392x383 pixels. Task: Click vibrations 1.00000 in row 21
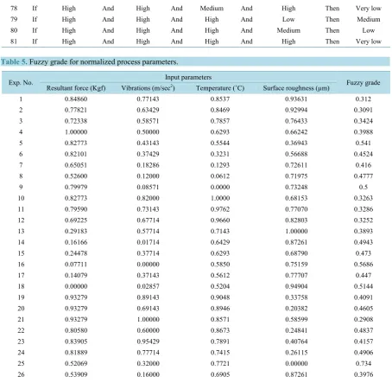pyautogui.click(x=148, y=319)
